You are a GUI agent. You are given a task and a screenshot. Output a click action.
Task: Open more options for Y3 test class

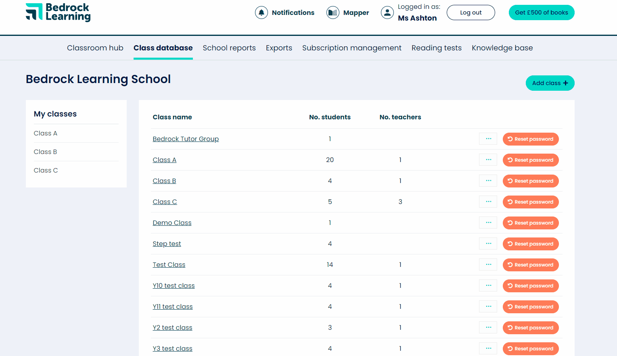click(x=488, y=348)
